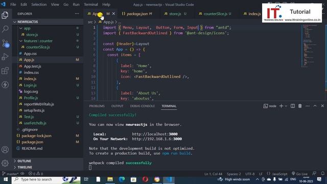
Task: Open Chrome from the taskbar
Action: [157, 179]
